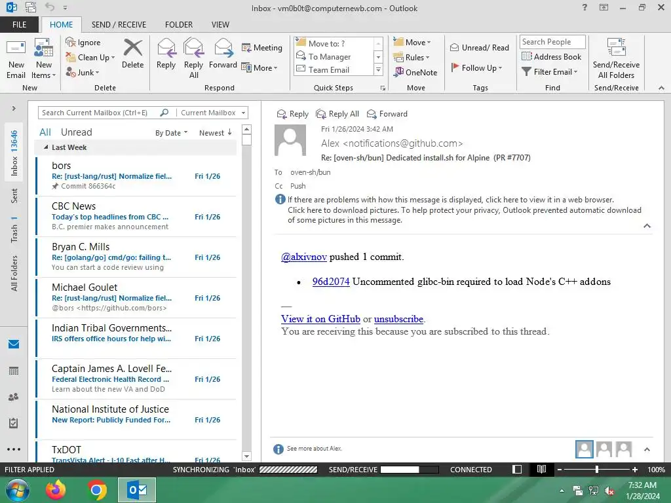Viewport: 671px width, 503px height.
Task: Open the Mail navigation icon
Action: [x=14, y=344]
